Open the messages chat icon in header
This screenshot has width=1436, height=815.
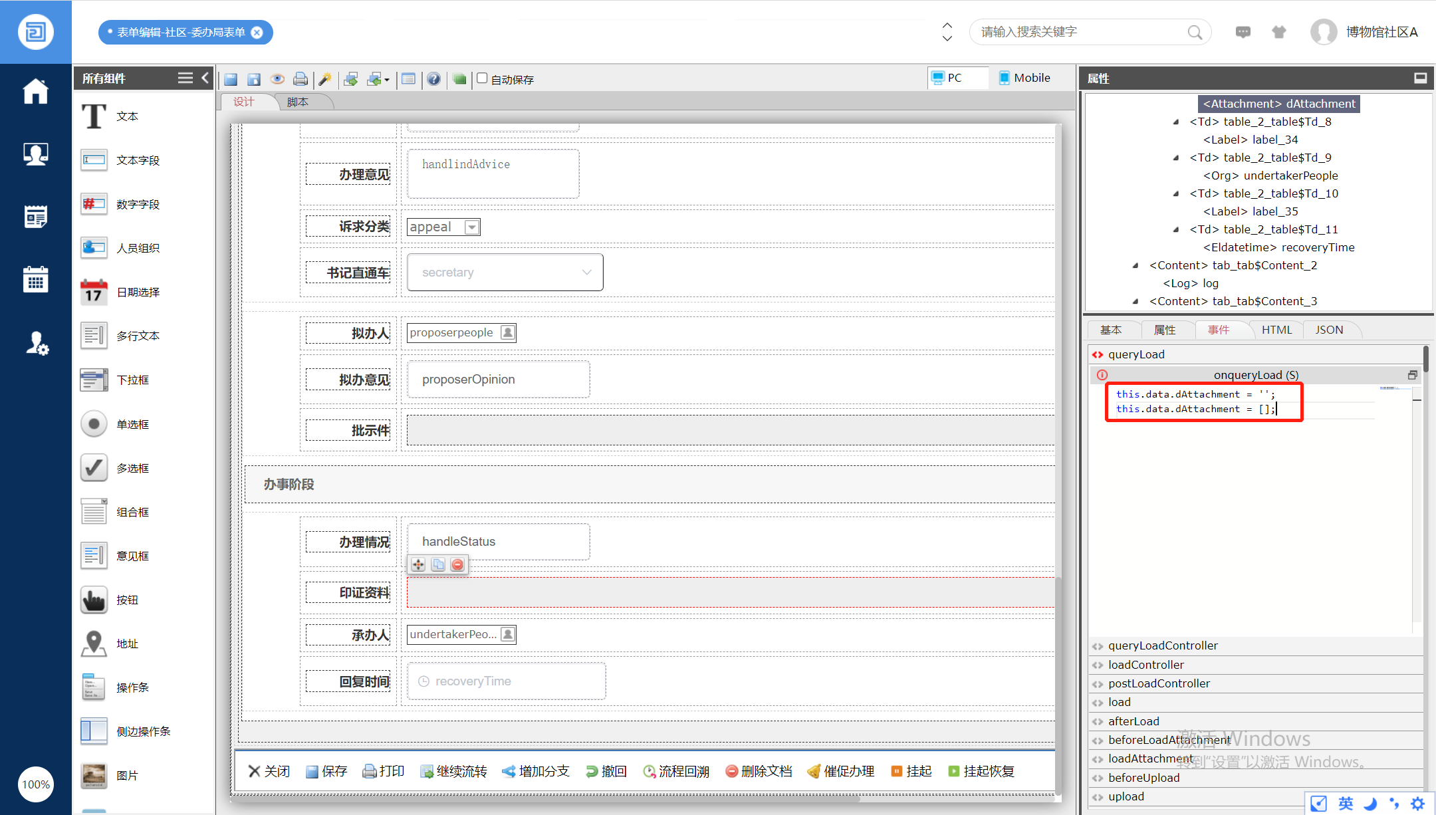point(1243,32)
